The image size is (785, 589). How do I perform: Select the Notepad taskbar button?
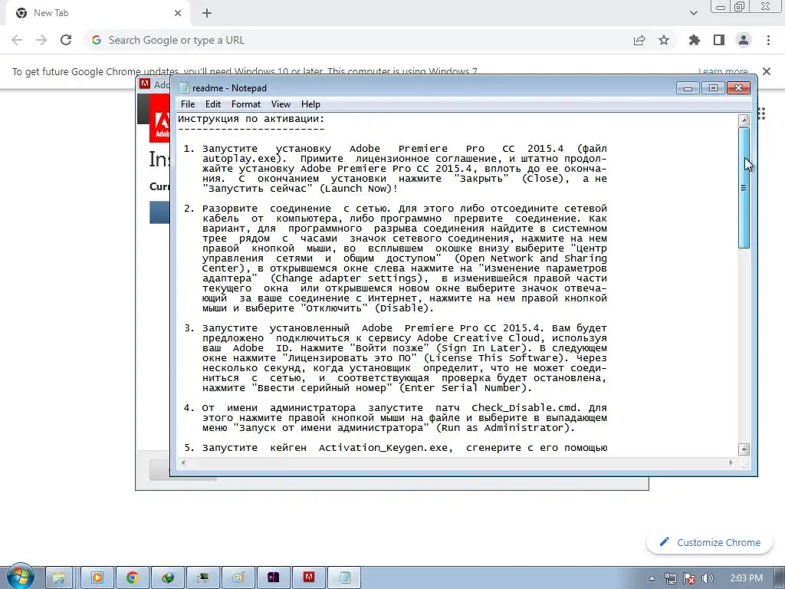(344, 578)
